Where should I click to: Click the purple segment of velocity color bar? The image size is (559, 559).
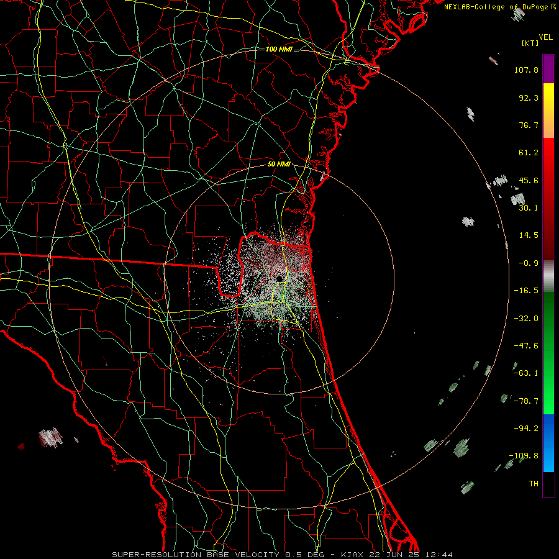tap(548, 69)
